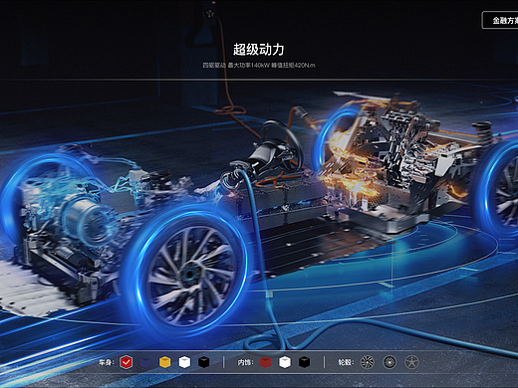The width and height of the screenshot is (518, 388).
Task: Choose the dark blue body color
Action: (x=145, y=362)
